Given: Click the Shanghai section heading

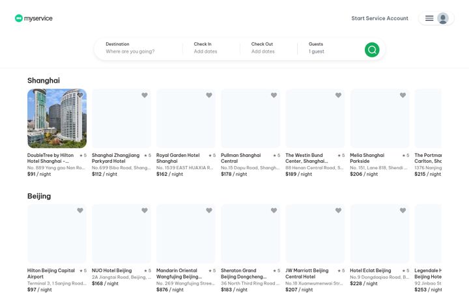Looking at the screenshot, I should coord(44,81).
